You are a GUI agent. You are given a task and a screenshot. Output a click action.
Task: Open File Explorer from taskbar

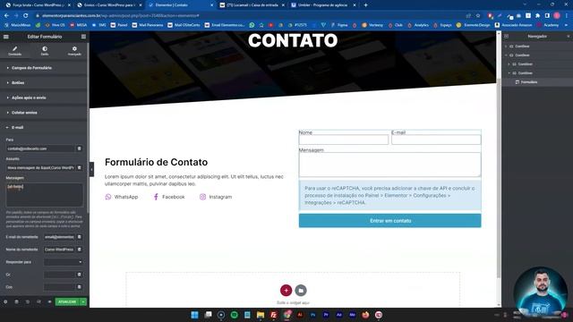[x=261, y=315]
